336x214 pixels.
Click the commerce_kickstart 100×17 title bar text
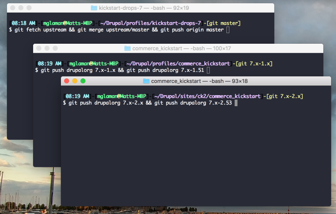(182, 48)
